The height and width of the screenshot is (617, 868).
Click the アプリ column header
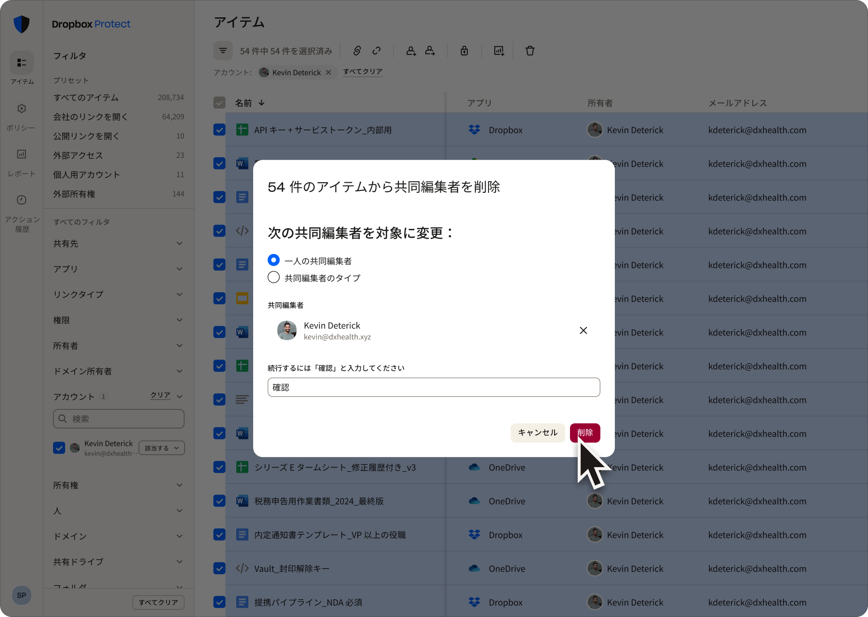point(479,103)
